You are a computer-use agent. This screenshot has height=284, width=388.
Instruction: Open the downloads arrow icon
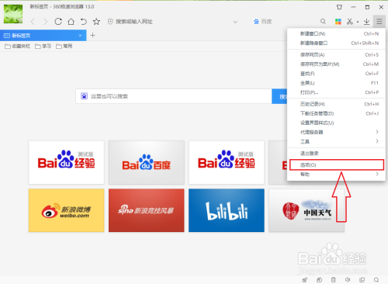point(366,22)
